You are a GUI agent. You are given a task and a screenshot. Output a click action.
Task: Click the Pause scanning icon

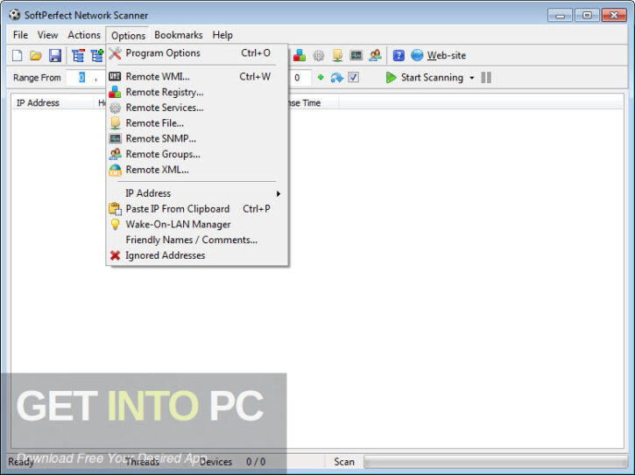coord(486,77)
